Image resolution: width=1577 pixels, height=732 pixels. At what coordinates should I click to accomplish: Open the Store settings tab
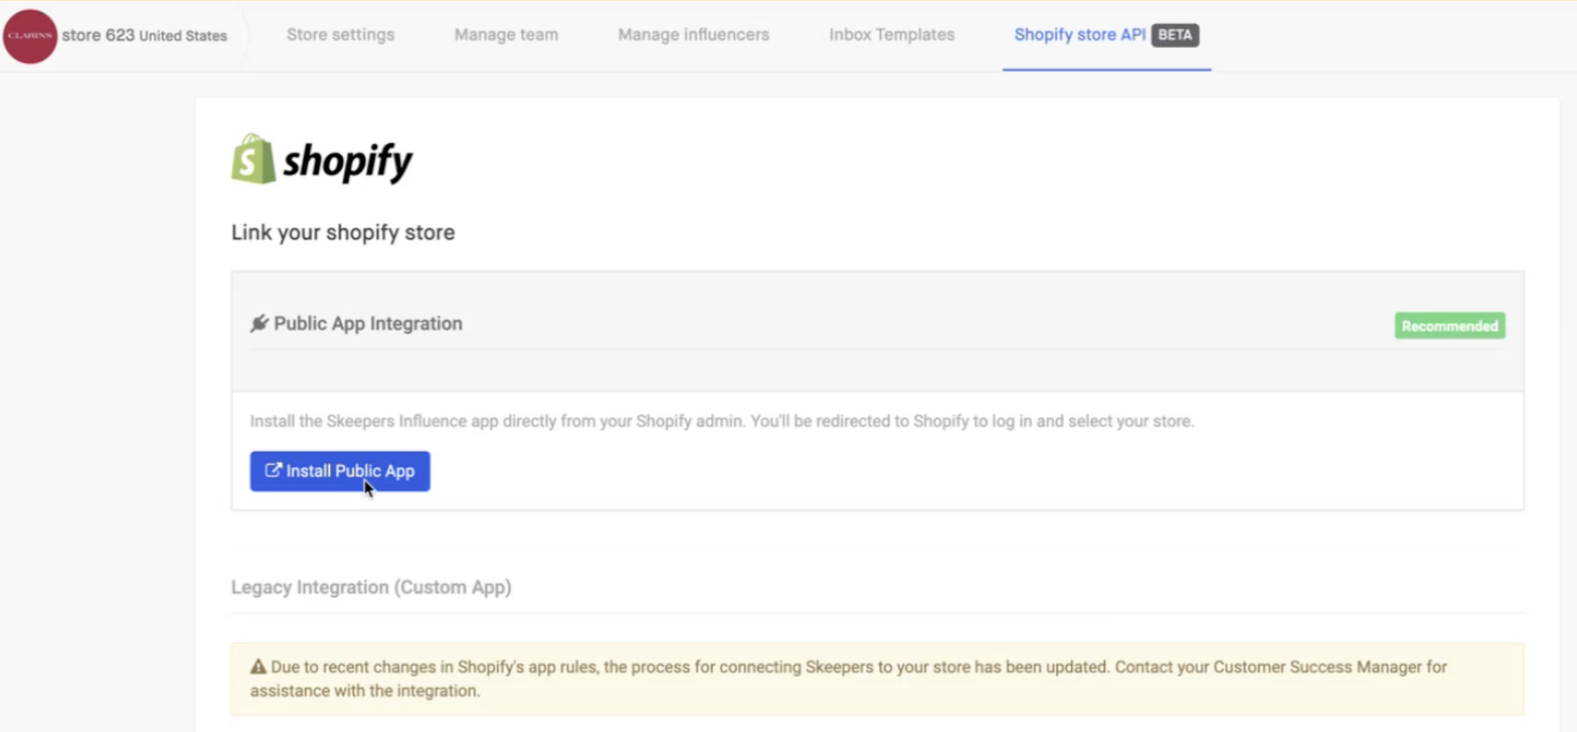pos(340,35)
